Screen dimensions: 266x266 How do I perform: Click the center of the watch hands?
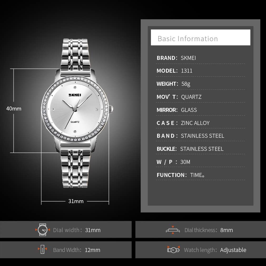click(75, 108)
